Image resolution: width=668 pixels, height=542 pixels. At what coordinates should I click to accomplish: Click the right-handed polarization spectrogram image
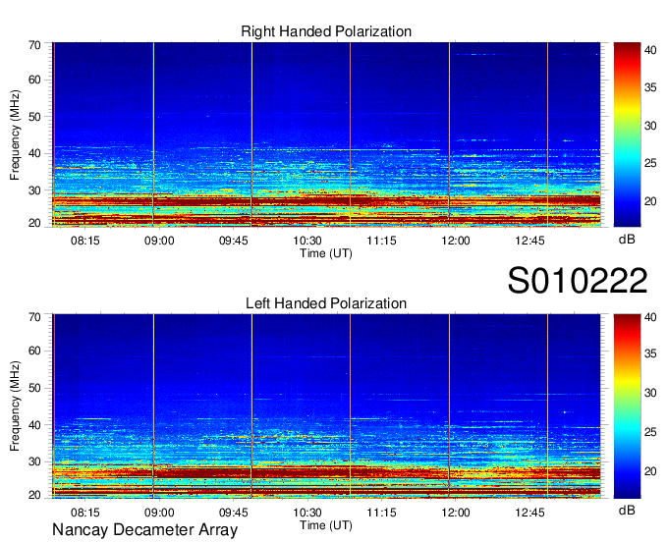326,135
